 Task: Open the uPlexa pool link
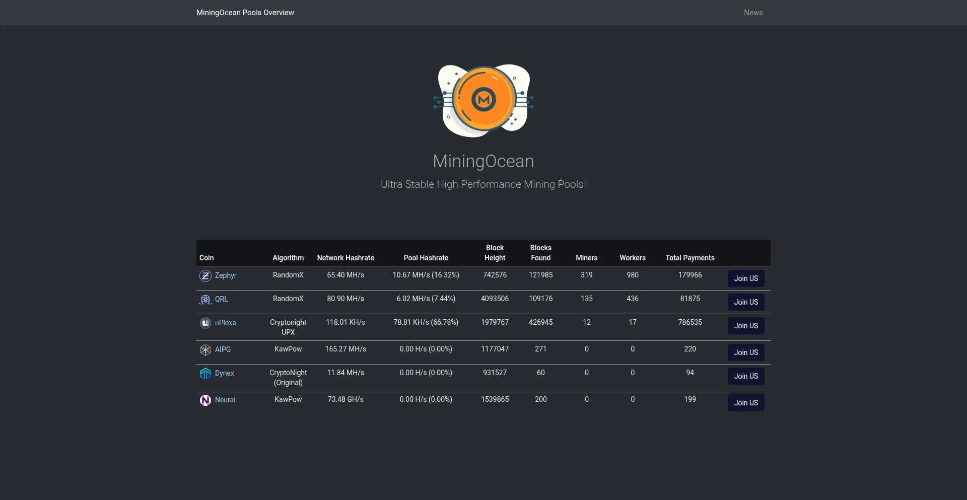pyautogui.click(x=225, y=323)
